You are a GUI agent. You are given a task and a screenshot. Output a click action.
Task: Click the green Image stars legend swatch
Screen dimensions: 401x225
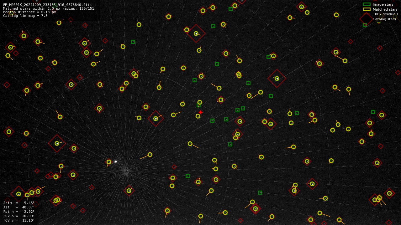point(367,4)
